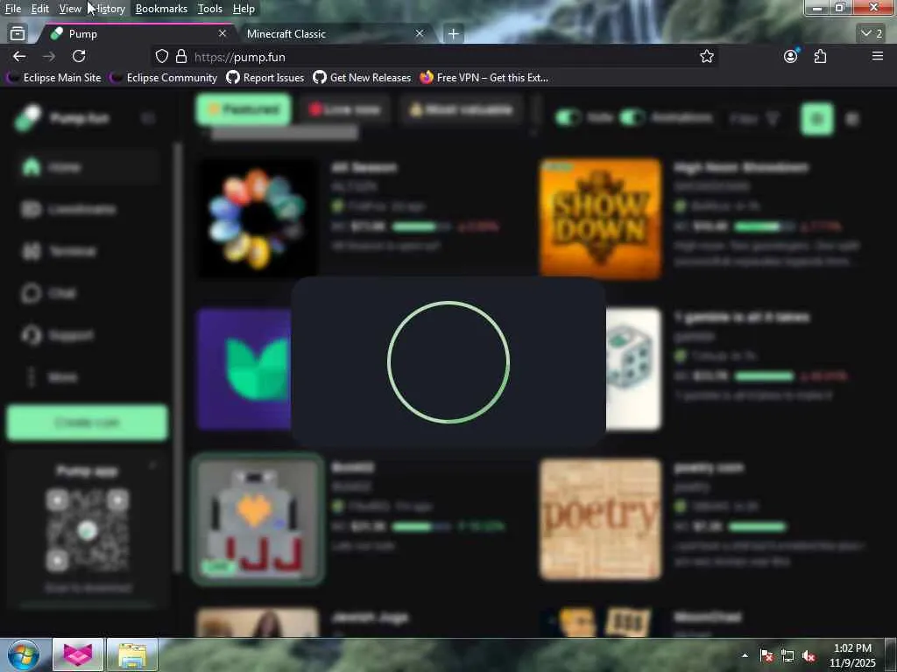Open the Windows Start menu

(x=24, y=654)
